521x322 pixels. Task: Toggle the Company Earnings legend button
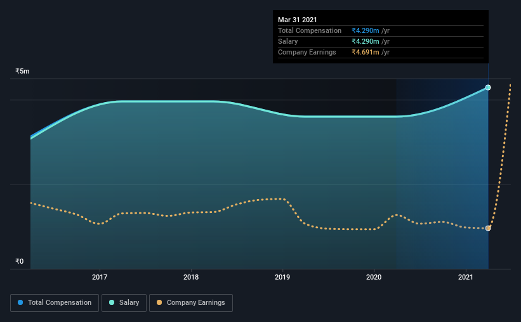coord(191,303)
